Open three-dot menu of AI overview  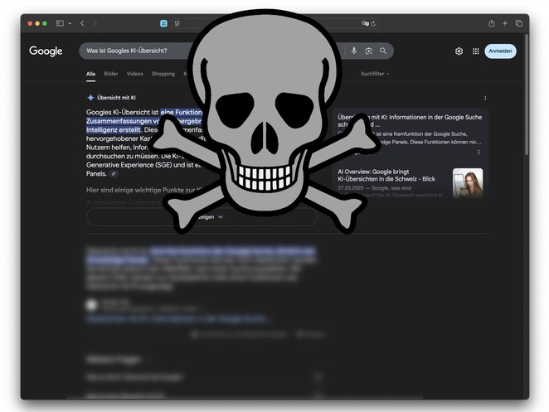(485, 98)
